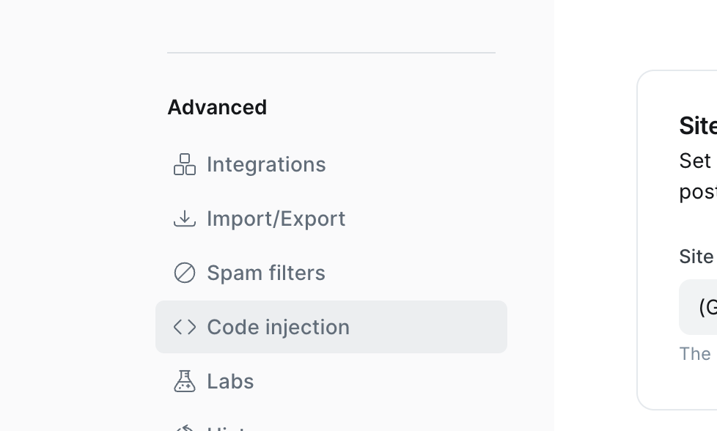The image size is (717, 431).
Task: Click the description text starting with Set
Action: (698, 177)
